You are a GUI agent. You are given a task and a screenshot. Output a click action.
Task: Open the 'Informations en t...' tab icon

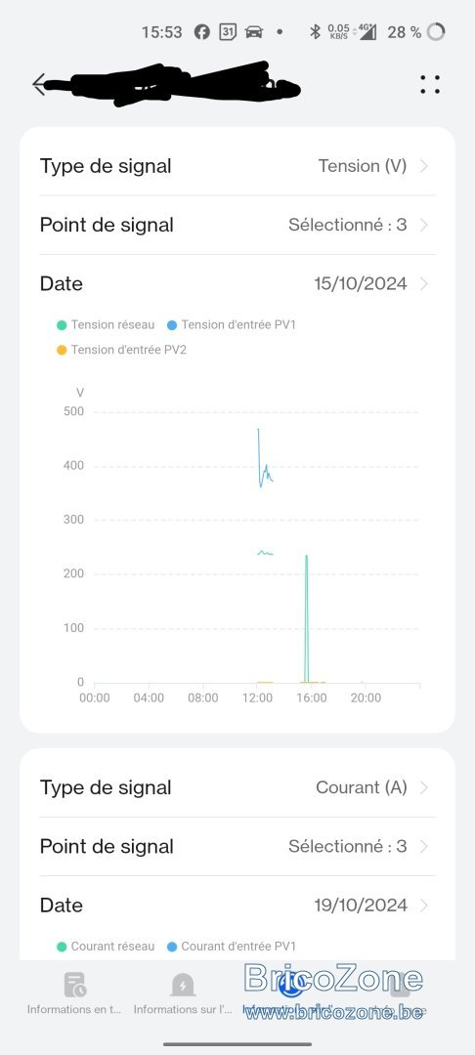coord(74,985)
